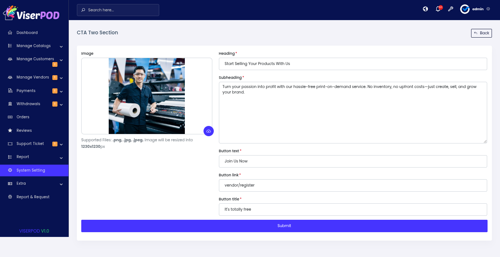Click the globe icon in top bar

pos(425,9)
